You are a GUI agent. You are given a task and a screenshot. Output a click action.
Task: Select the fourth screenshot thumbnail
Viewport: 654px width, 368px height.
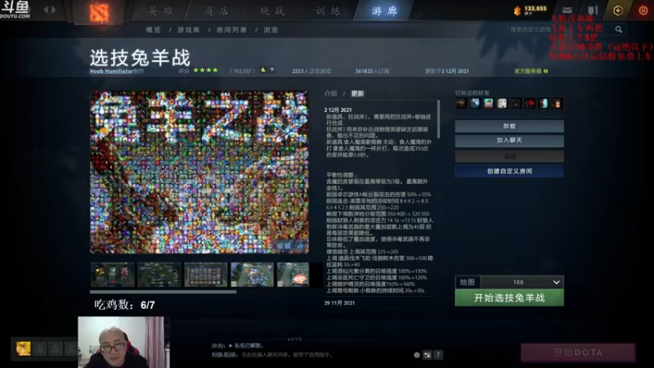point(253,275)
